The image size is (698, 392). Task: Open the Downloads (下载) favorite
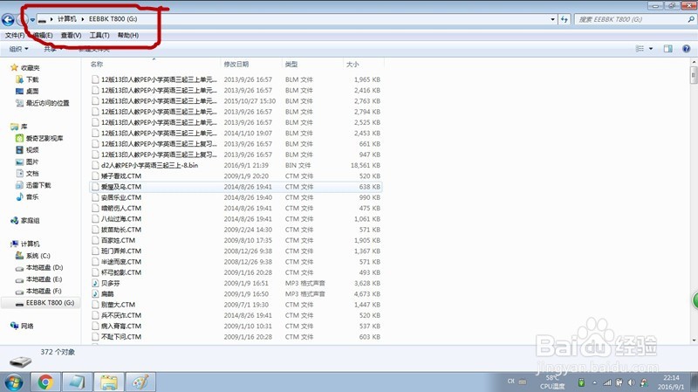[27, 79]
